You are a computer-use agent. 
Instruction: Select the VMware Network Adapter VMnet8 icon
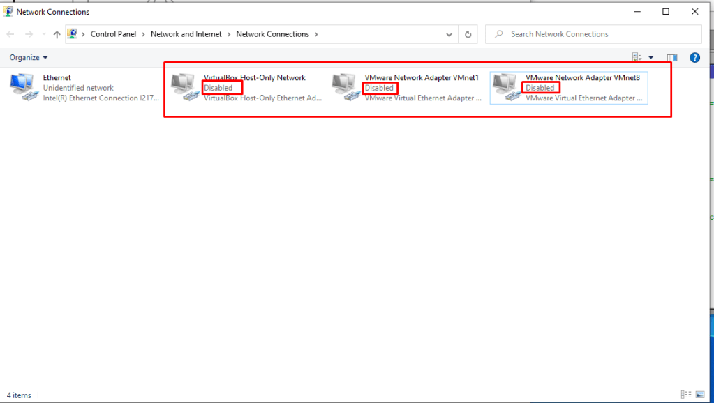tap(507, 87)
